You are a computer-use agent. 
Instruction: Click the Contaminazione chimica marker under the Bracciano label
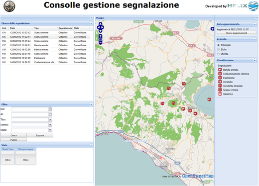190,111
